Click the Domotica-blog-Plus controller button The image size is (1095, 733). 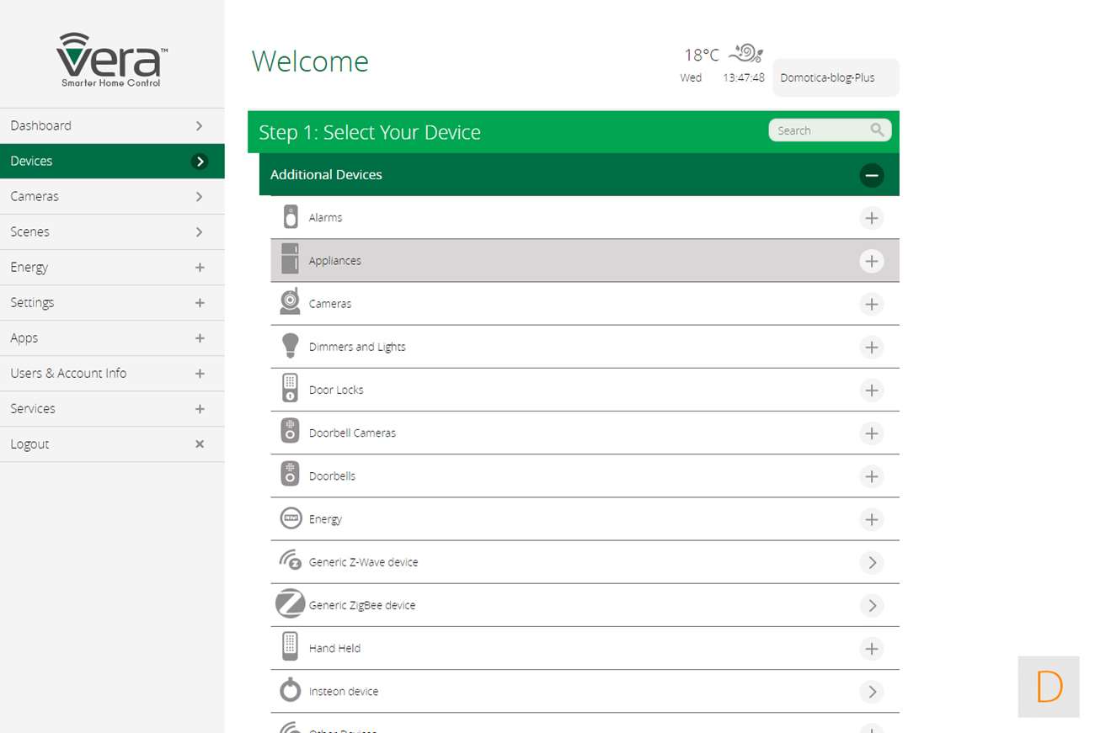point(835,77)
